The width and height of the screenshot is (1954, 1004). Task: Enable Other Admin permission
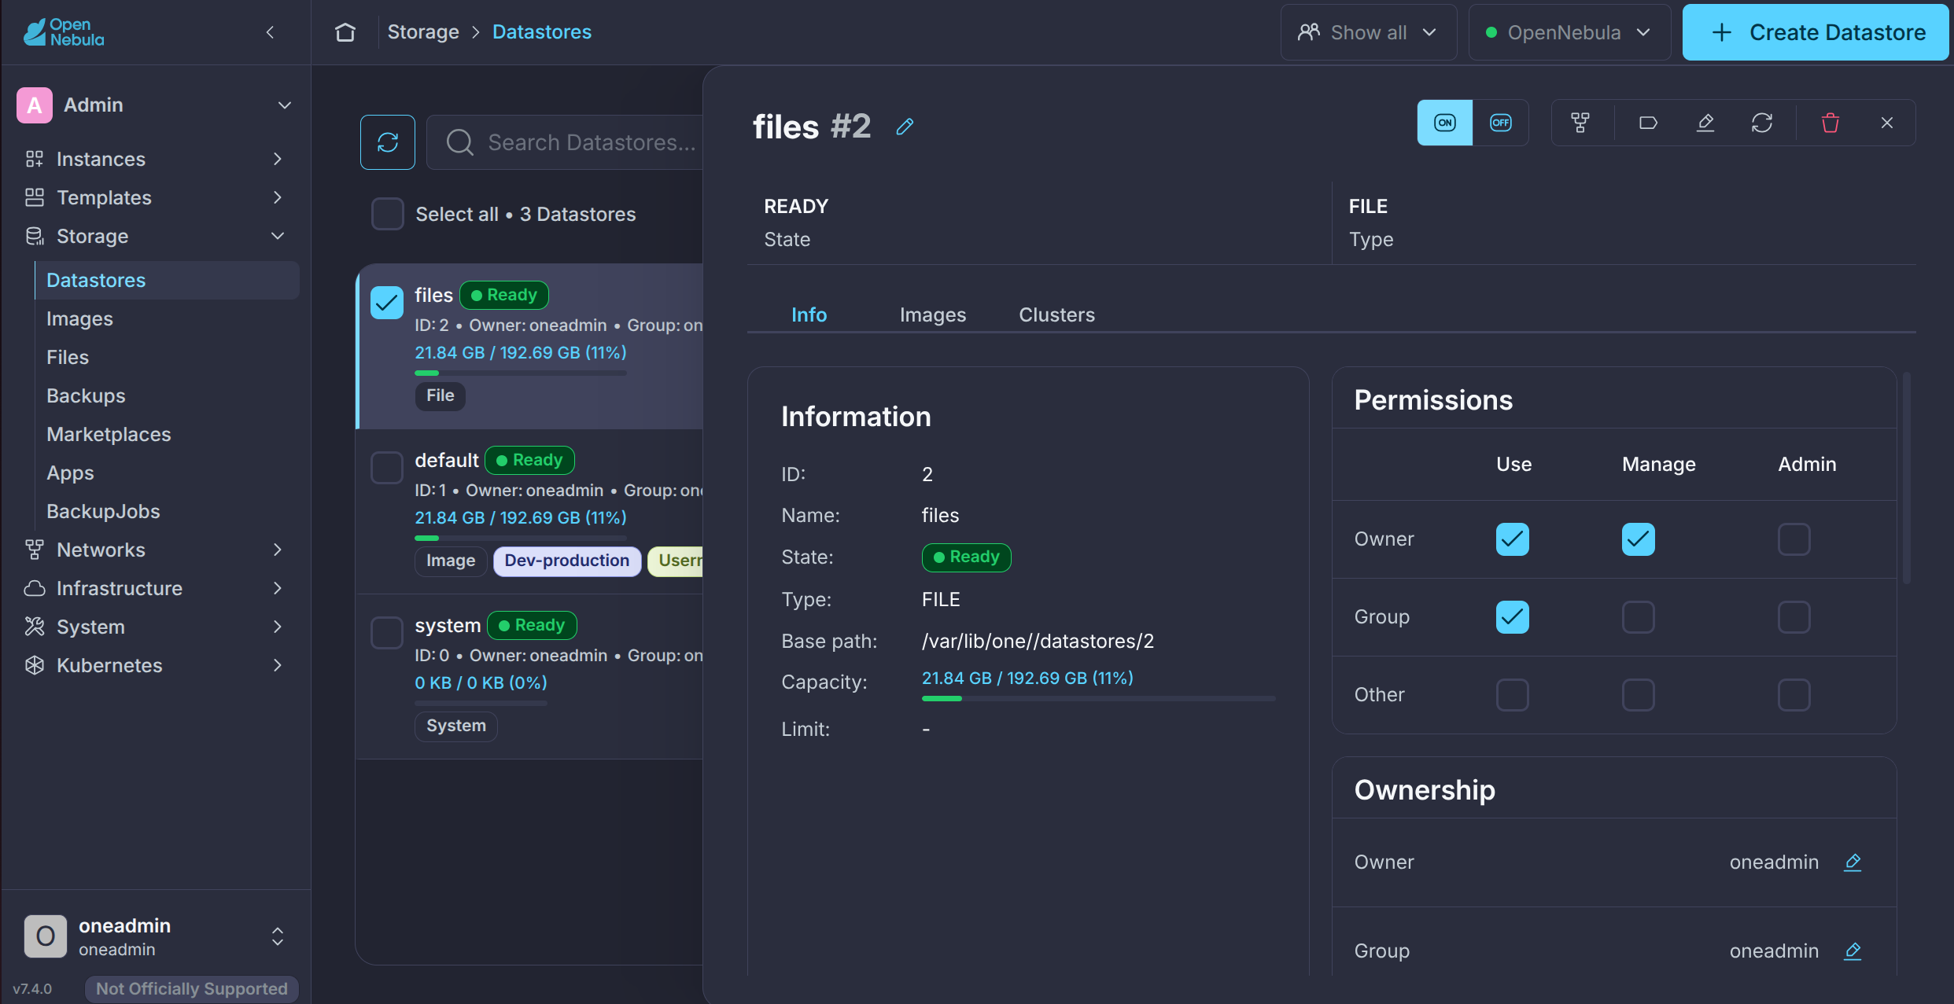(1794, 695)
